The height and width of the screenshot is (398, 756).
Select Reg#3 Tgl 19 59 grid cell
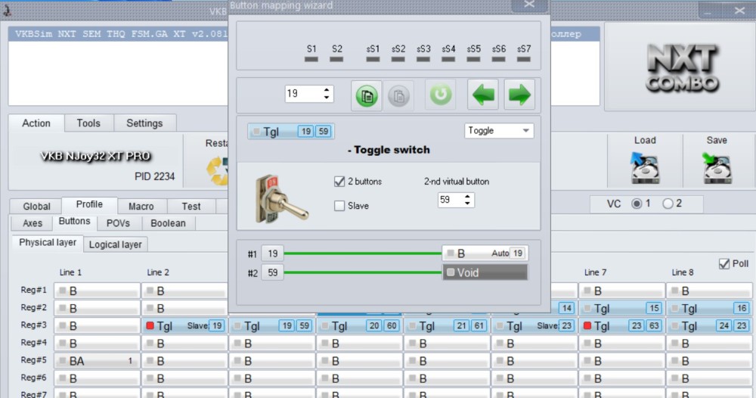(272, 325)
